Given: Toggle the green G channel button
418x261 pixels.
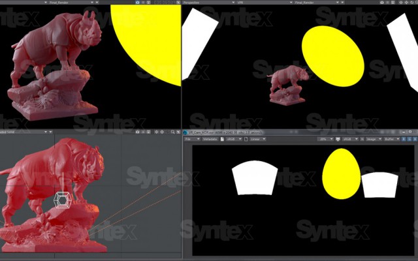Looking at the screenshot, I should (x=410, y=139).
